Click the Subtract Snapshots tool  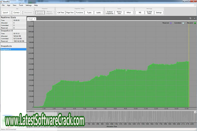(110, 13)
